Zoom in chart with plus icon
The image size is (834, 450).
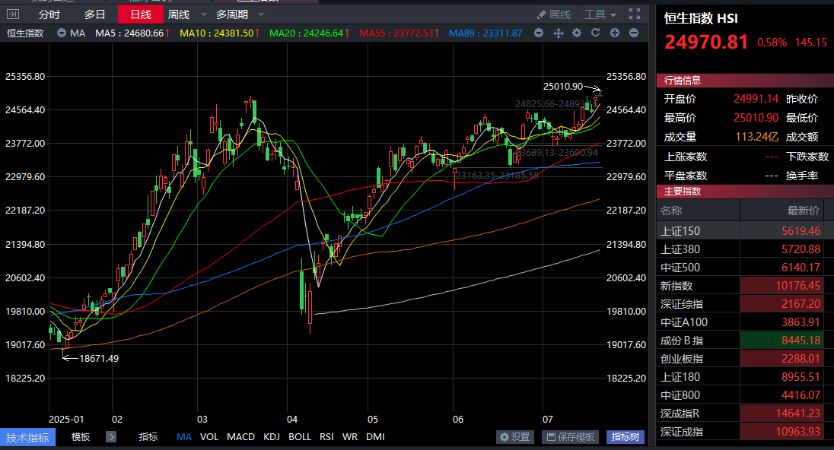(x=615, y=33)
